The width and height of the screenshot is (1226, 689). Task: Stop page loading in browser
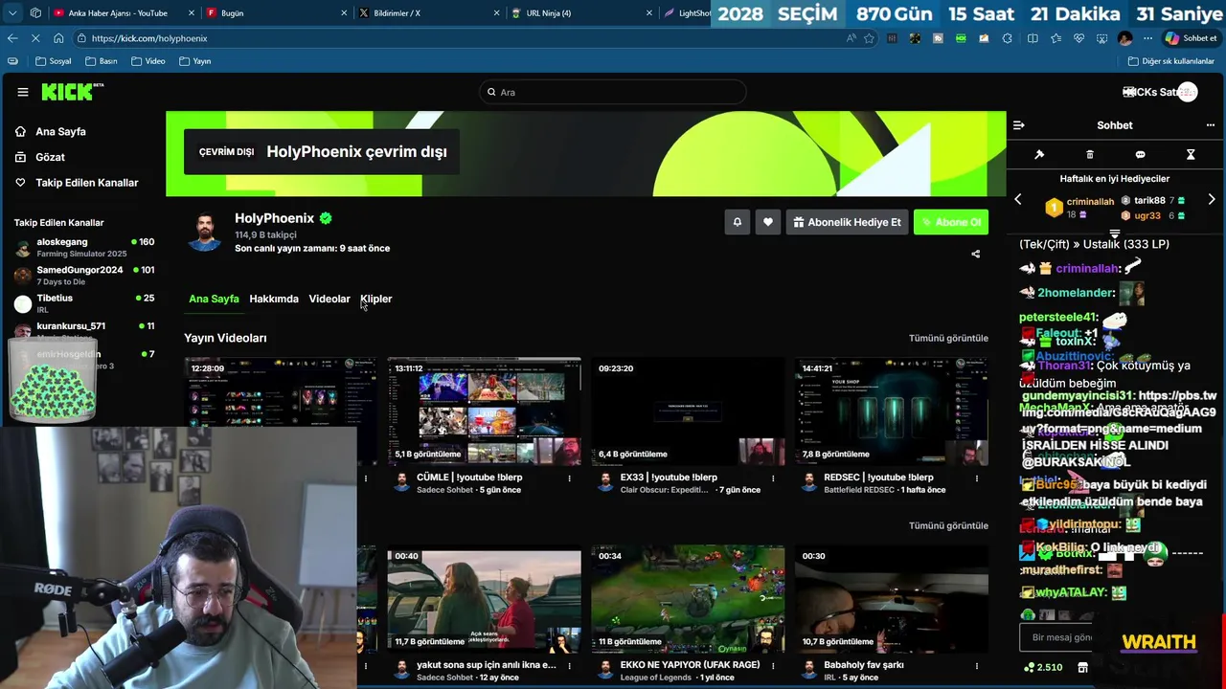point(36,38)
